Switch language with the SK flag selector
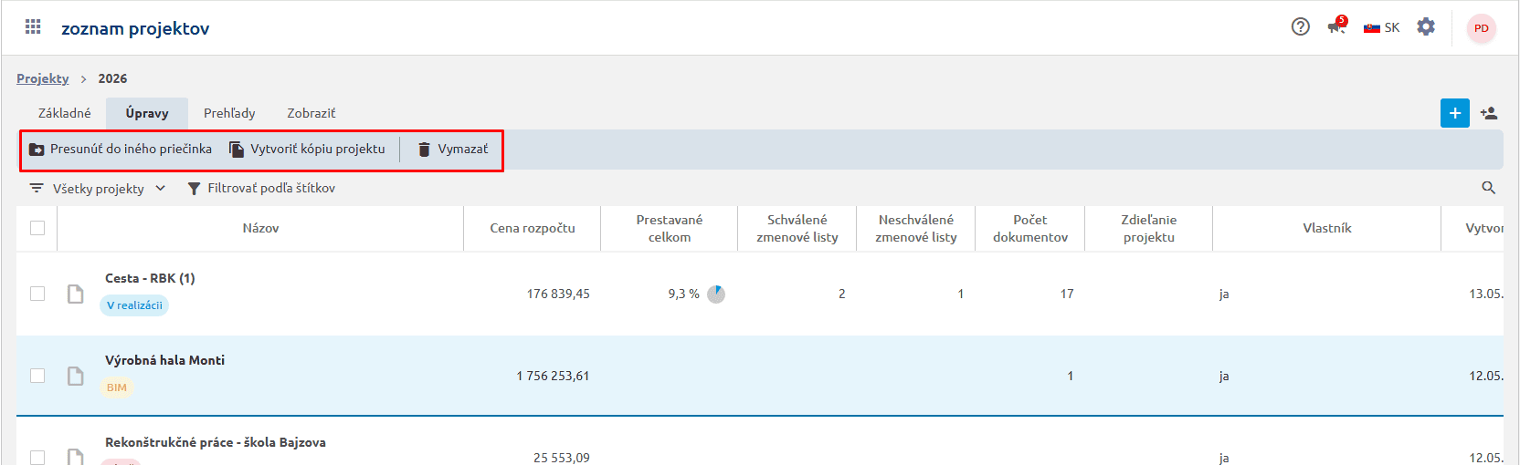The width and height of the screenshot is (1520, 465). [1381, 27]
